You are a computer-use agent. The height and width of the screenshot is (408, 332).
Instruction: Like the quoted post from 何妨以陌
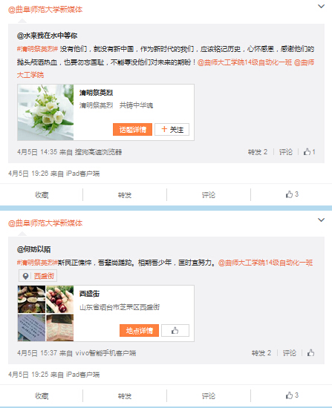310,353
